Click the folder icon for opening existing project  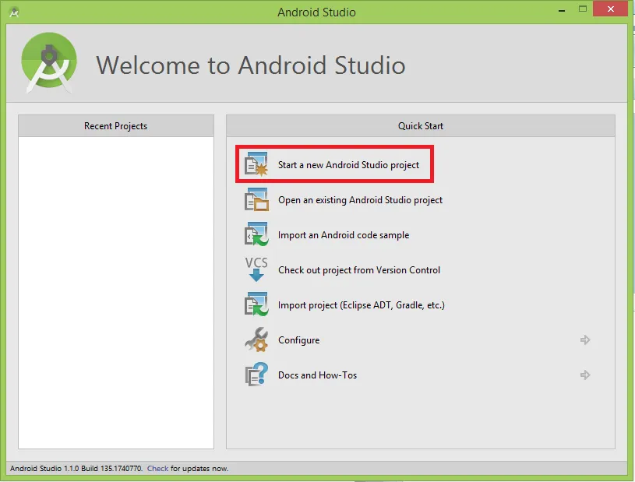pos(256,200)
